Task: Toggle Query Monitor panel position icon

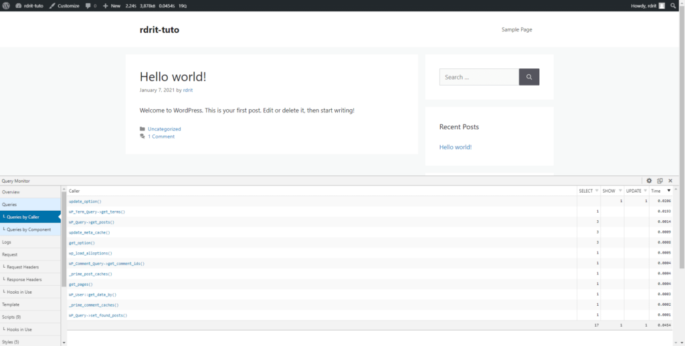Action: 660,181
